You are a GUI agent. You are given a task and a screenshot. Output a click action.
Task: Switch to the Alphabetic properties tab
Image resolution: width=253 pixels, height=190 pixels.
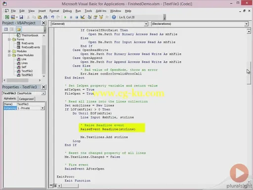click(10, 98)
